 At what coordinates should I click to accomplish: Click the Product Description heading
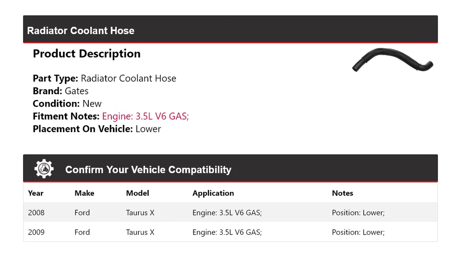[x=86, y=54]
